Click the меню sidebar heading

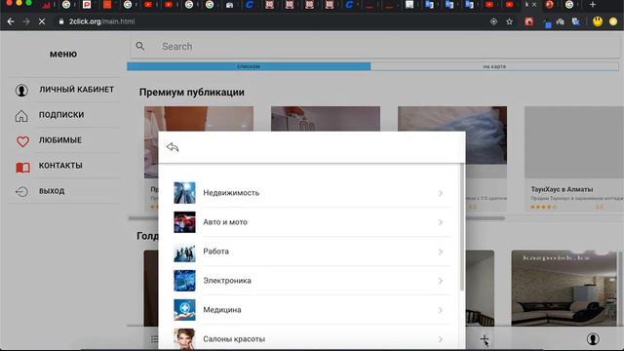coord(63,54)
